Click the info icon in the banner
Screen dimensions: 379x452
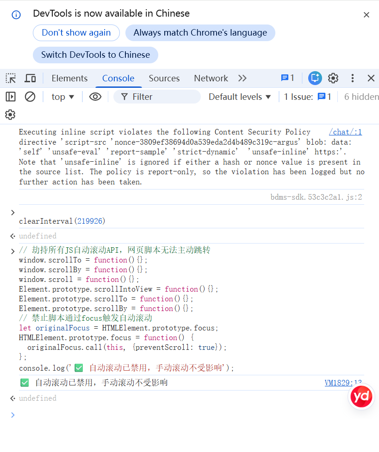[x=16, y=15]
